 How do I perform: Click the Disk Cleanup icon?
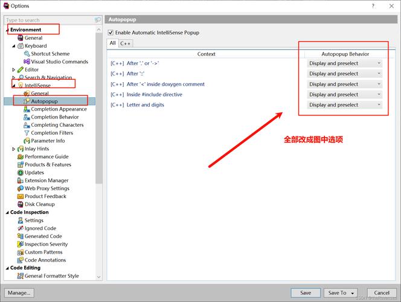21,204
